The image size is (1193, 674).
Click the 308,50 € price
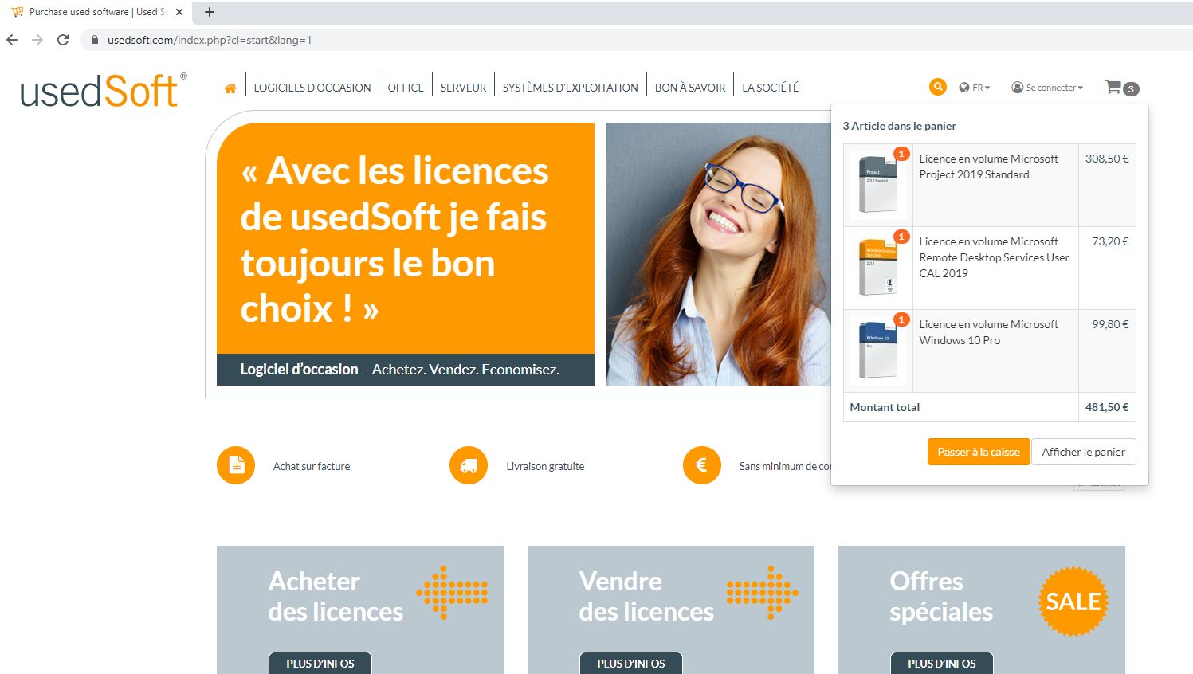point(1107,159)
